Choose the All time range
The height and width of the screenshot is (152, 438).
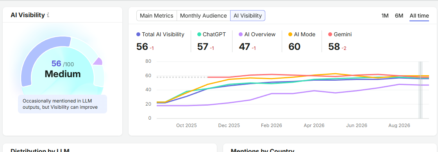(419, 16)
